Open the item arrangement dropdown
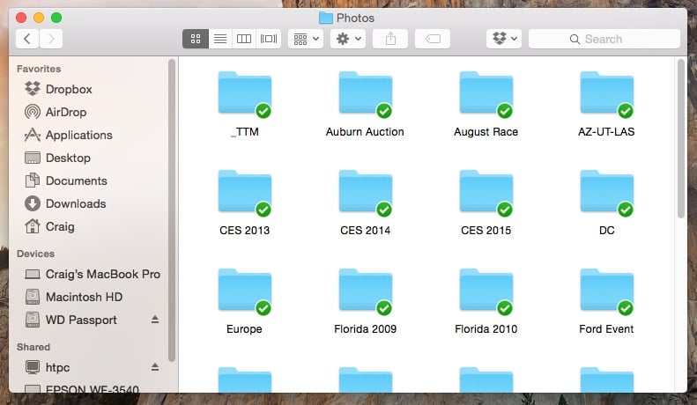This screenshot has width=697, height=405. point(306,39)
